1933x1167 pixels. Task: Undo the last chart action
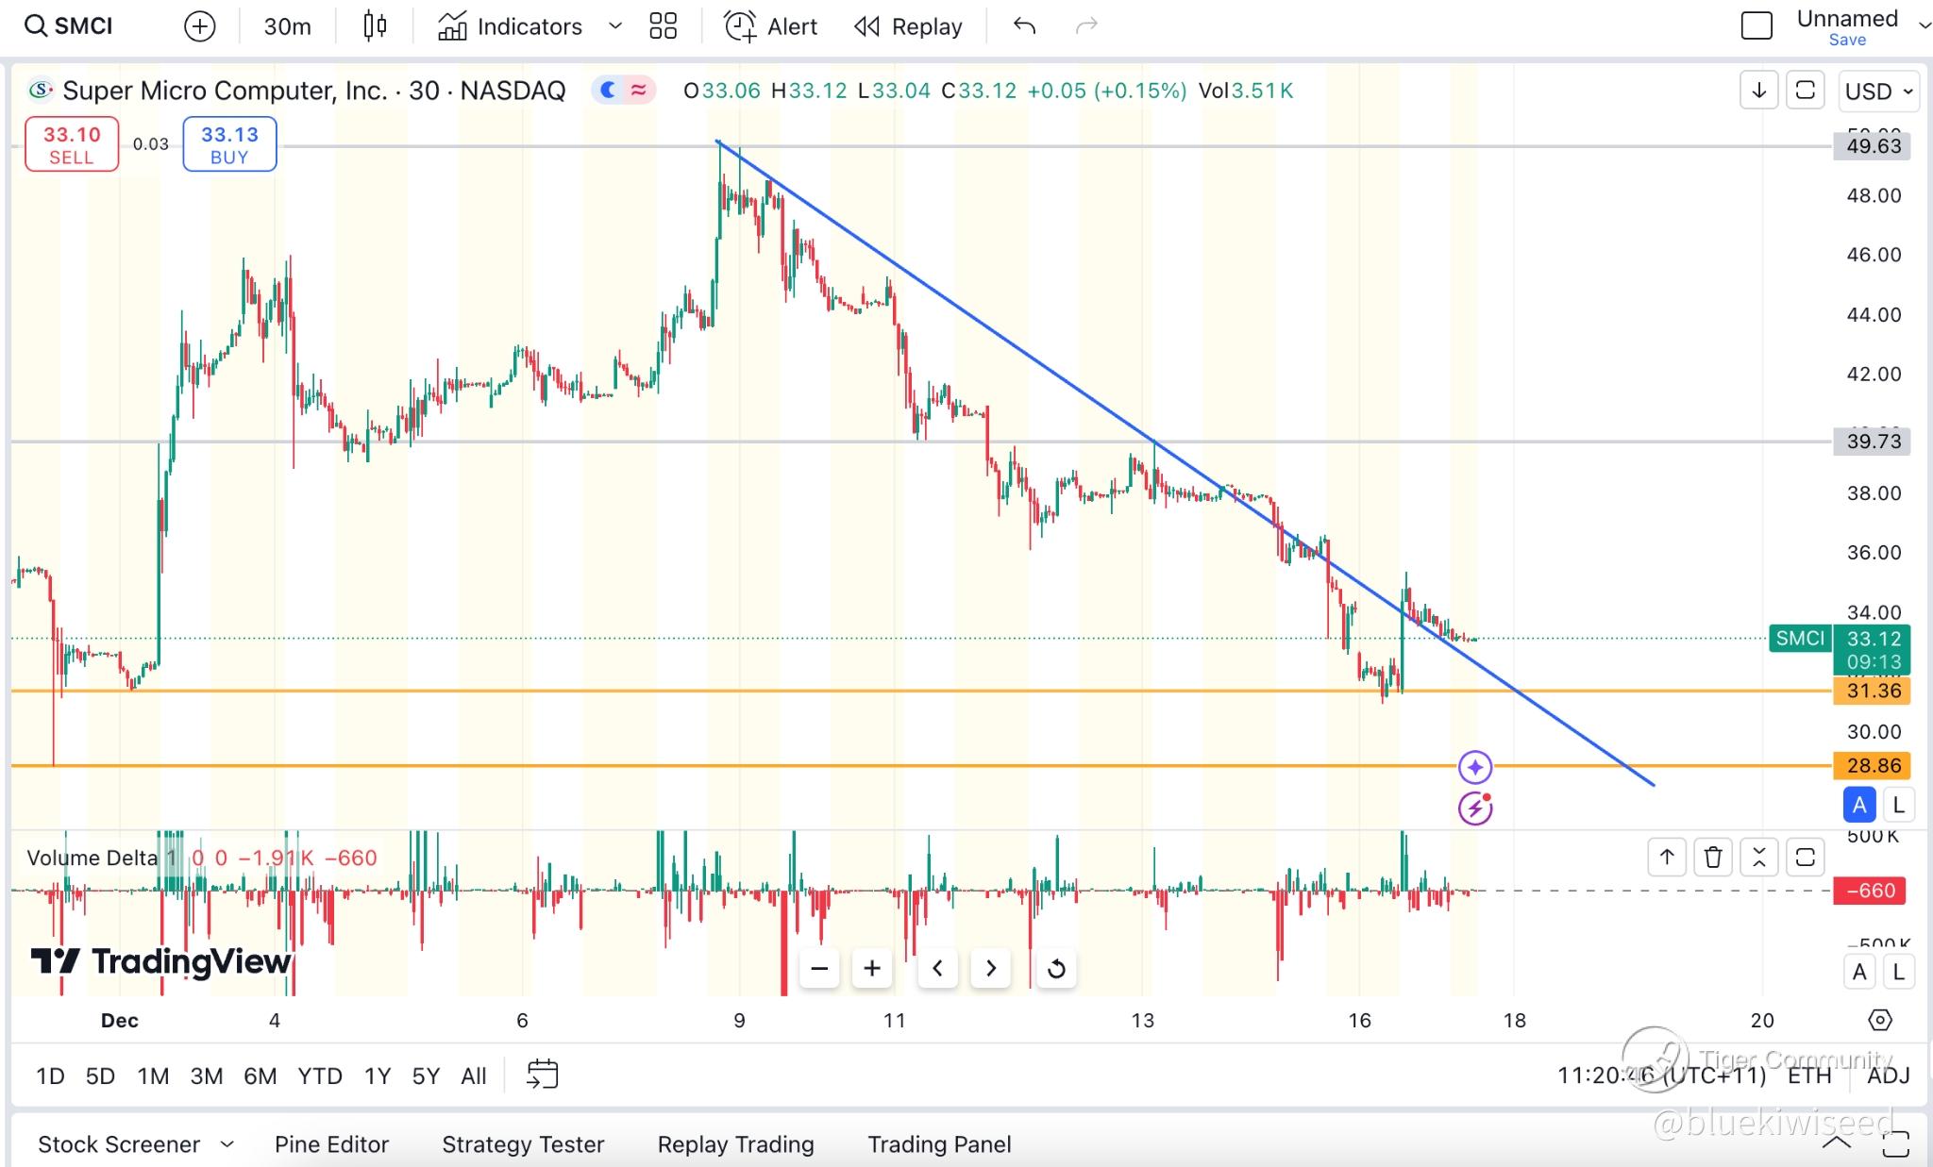1024,26
